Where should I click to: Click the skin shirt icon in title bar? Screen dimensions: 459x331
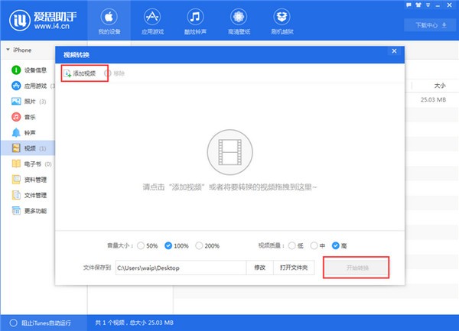point(418,5)
